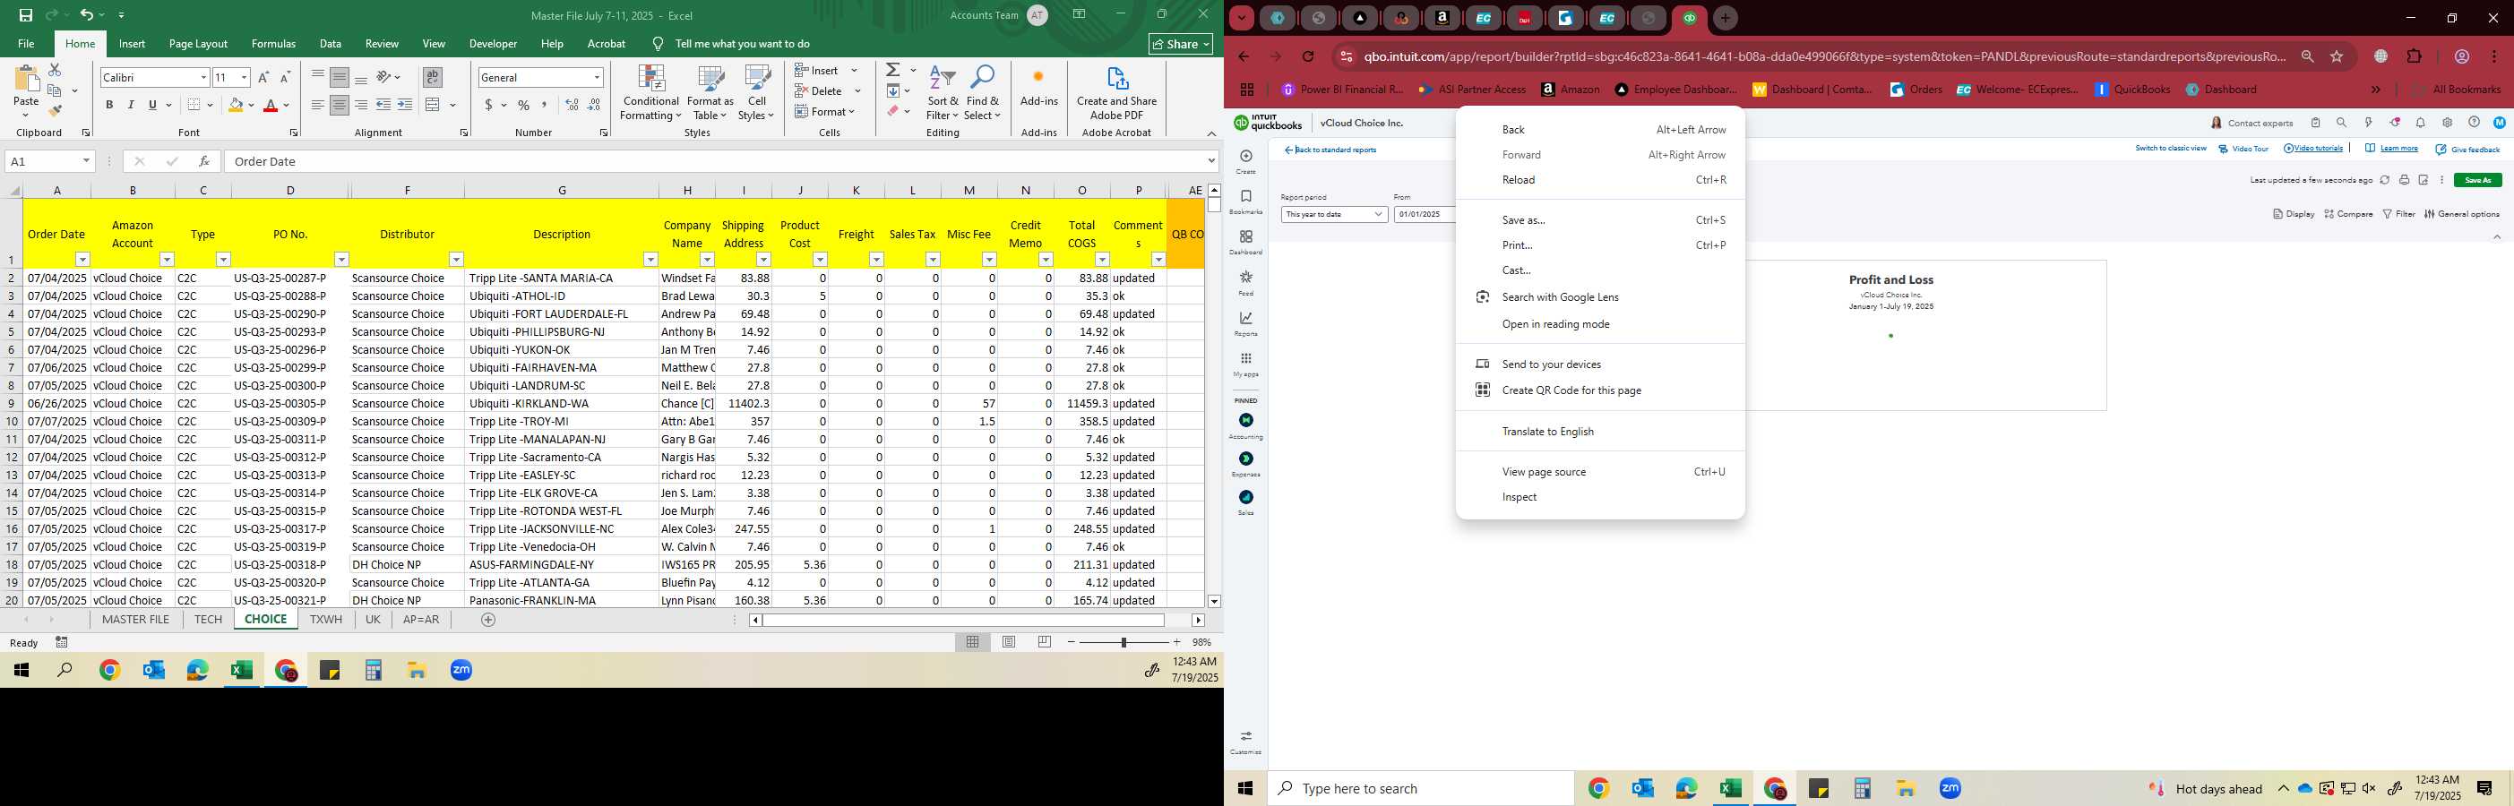Viewport: 2514px width, 806px height.
Task: Choose Create QR Code for this page
Action: tap(1599, 390)
